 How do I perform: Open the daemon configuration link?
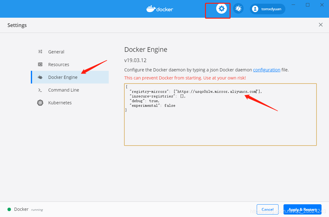tap(266, 70)
